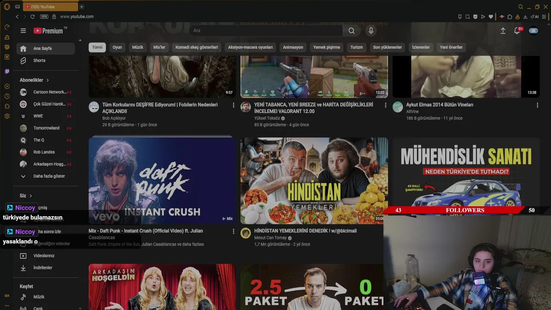The height and width of the screenshot is (310, 551).
Task: Open options menu for Daft Punk mix
Action: (x=234, y=232)
